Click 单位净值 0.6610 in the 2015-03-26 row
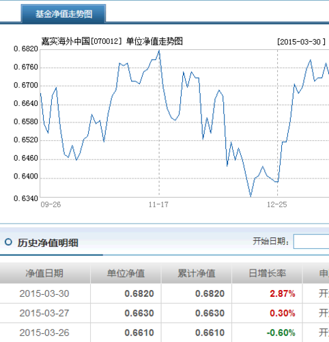This screenshot has width=329, height=342. (139, 332)
